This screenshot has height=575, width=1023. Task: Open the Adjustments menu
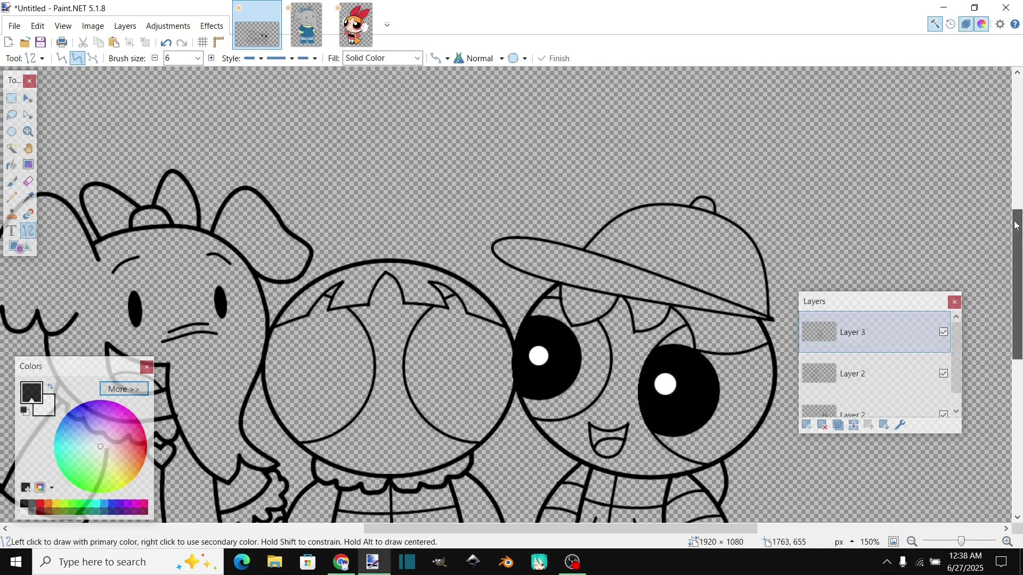point(168,26)
